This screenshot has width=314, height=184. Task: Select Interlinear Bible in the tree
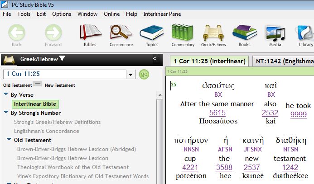[35, 104]
